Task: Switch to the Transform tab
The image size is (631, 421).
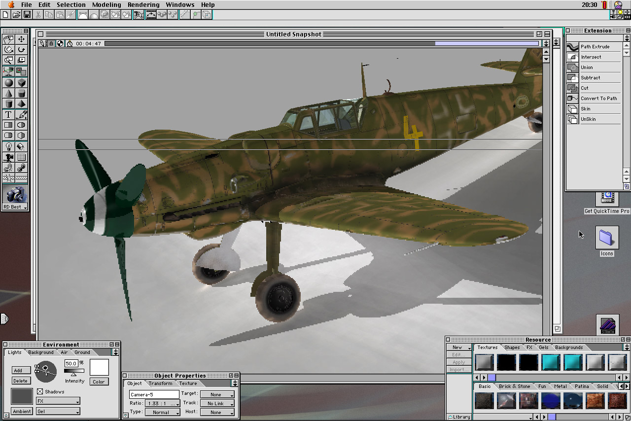Action: [160, 384]
